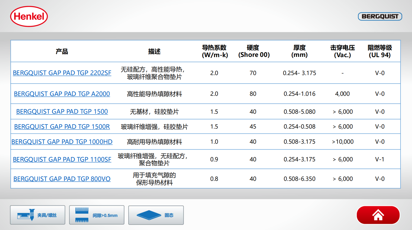
Task: Click the 产品 column header
Action: coord(62,51)
